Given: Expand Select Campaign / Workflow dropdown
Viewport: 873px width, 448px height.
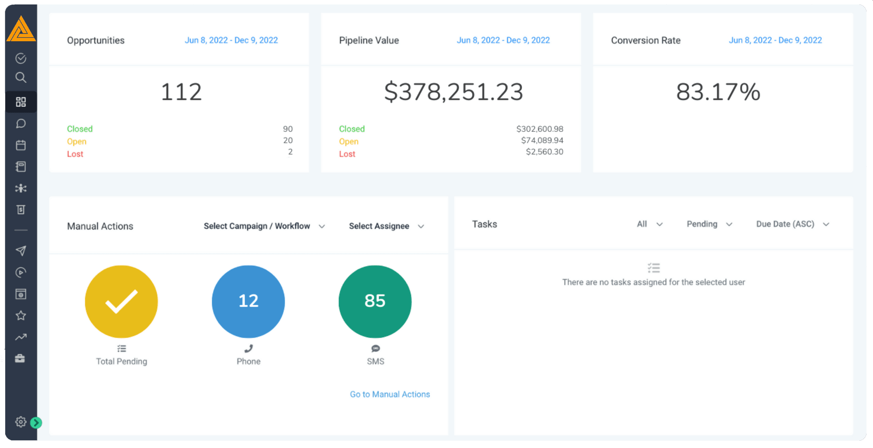Looking at the screenshot, I should (x=264, y=226).
